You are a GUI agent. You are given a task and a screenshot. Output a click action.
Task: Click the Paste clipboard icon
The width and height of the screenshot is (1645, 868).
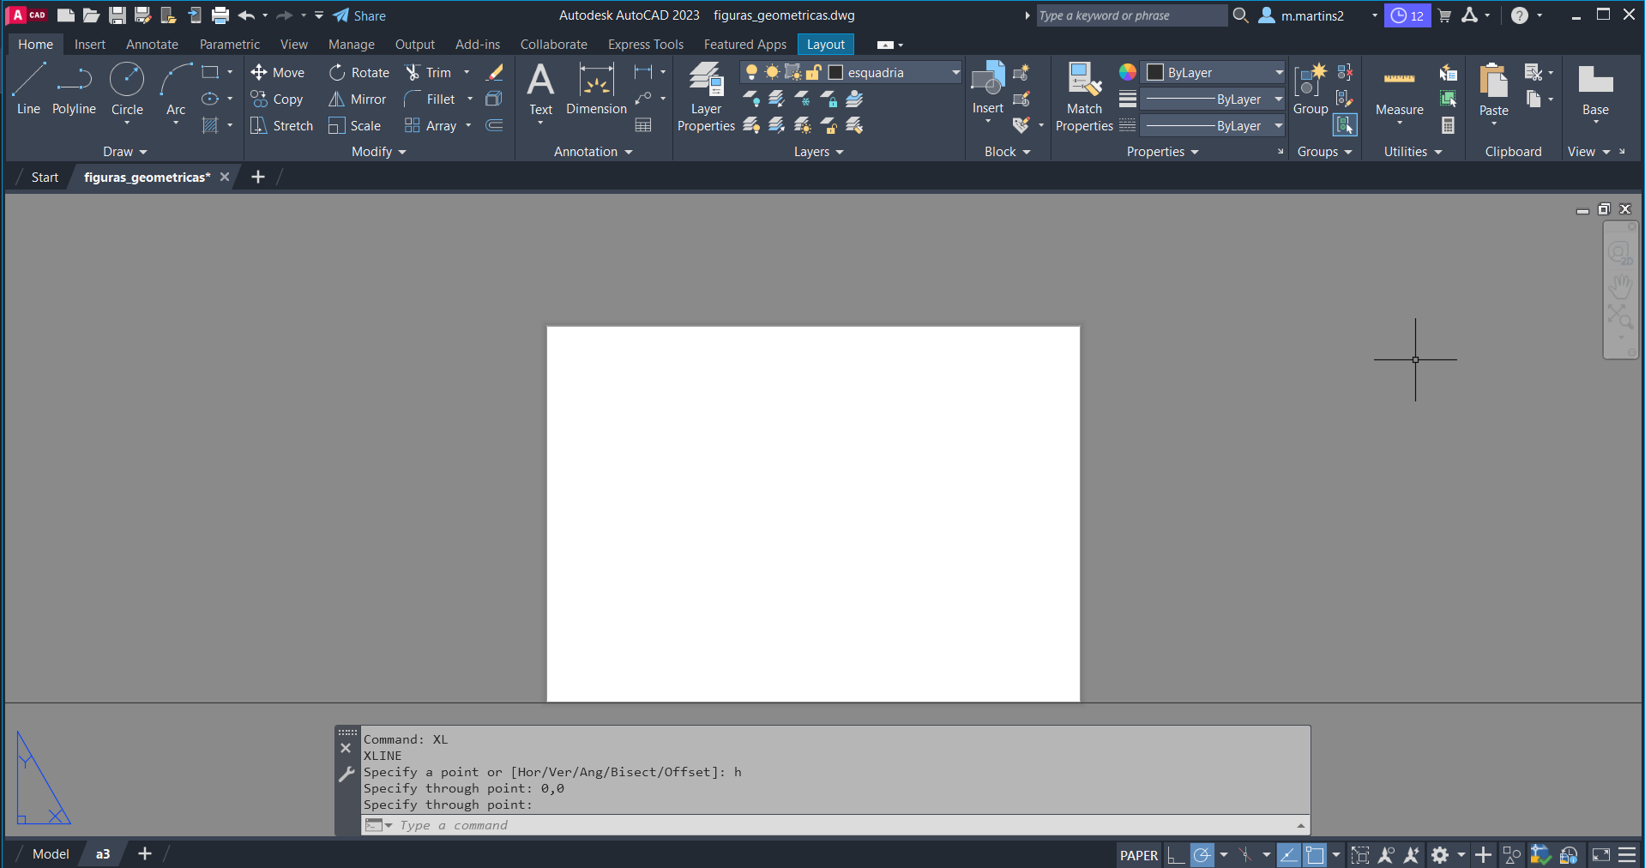click(1493, 81)
